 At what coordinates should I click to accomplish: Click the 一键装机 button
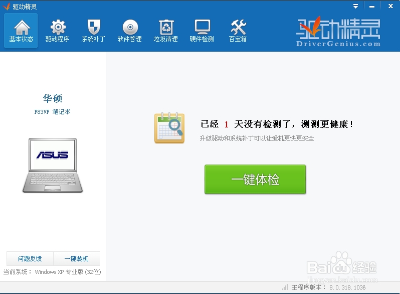click(77, 259)
